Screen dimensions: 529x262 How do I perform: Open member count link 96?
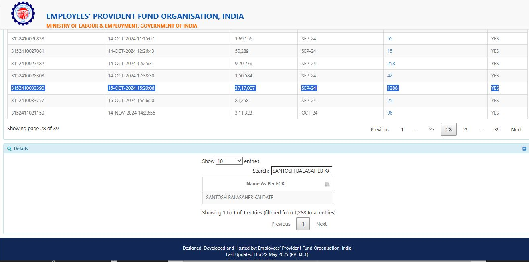click(390, 113)
